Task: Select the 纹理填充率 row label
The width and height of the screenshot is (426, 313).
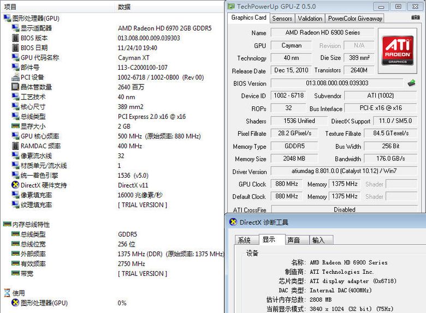Action: click(36, 205)
